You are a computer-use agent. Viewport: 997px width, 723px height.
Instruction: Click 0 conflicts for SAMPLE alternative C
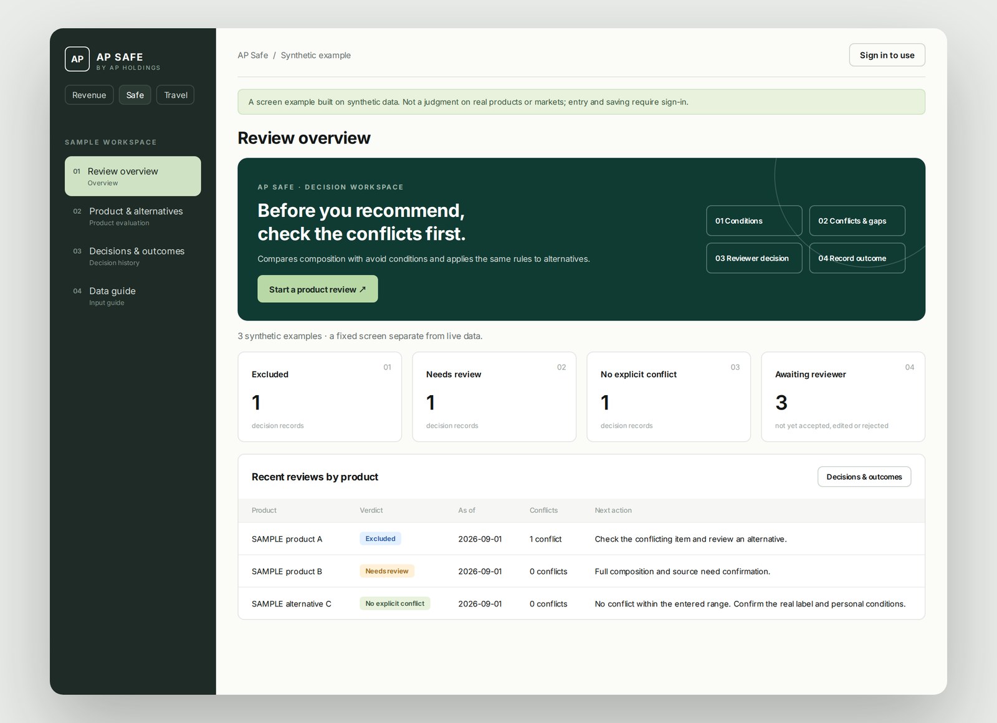(548, 604)
